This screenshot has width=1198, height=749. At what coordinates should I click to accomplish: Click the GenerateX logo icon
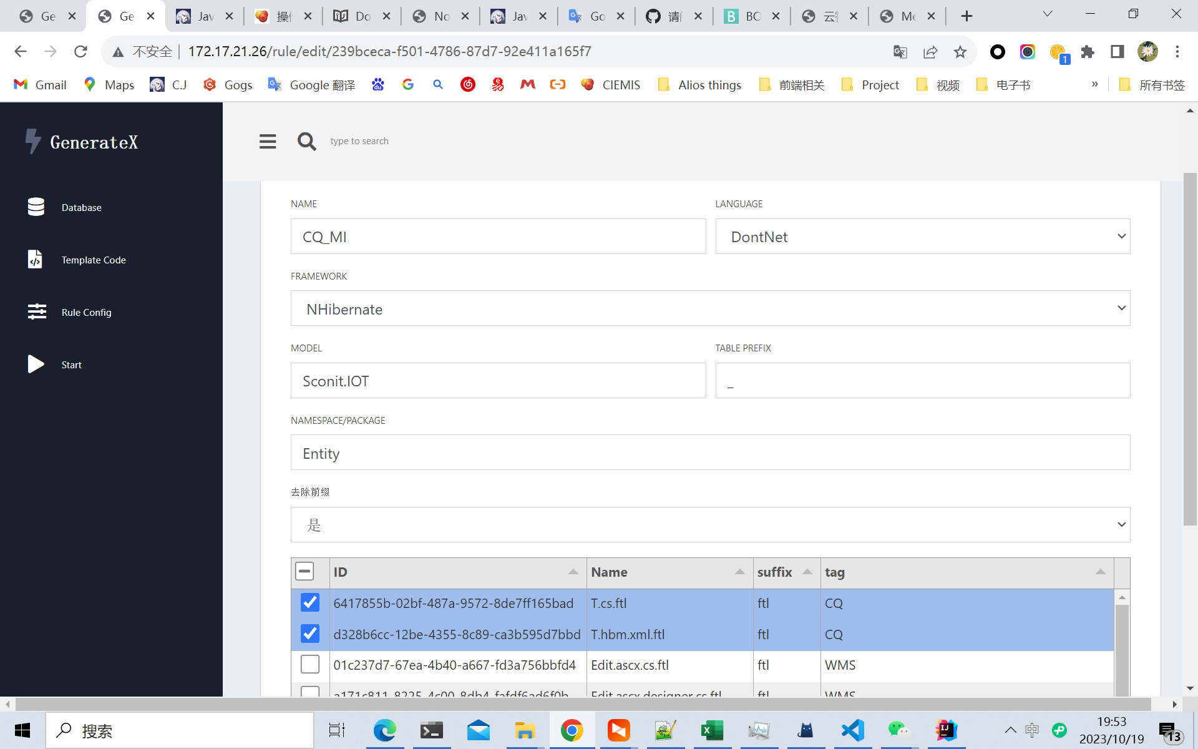[32, 140]
